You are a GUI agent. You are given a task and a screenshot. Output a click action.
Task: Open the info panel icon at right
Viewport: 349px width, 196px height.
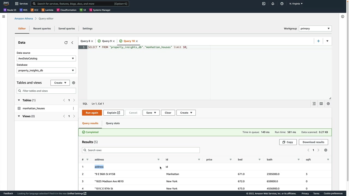tap(342, 17)
